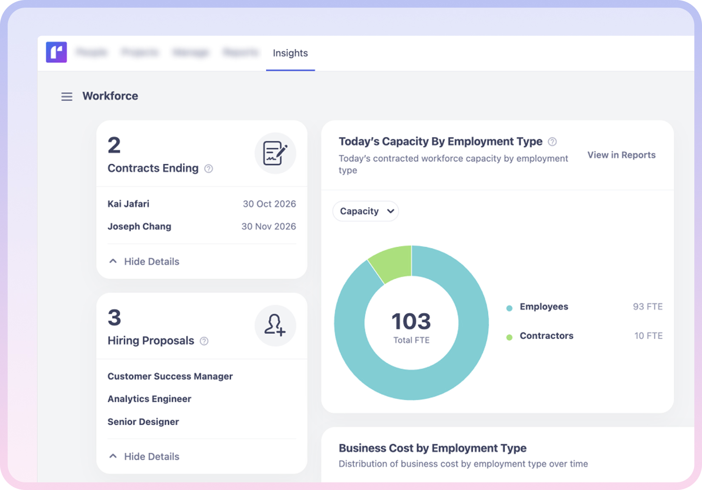Open help icon beside Today's Capacity title

point(552,142)
